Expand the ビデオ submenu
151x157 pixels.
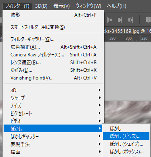tap(53, 121)
